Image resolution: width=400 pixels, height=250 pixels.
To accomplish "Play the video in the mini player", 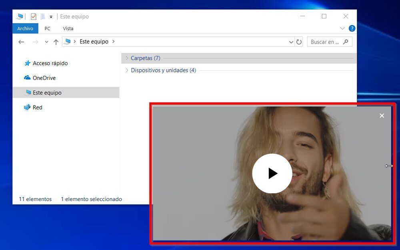I will pos(272,173).
